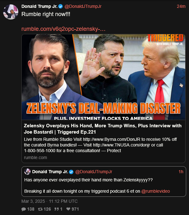Image resolution: width=189 pixels, height=215 pixels.
Task: Click the @DonaldJTrumpJr handle in the quoted tweet
Action: point(94,172)
